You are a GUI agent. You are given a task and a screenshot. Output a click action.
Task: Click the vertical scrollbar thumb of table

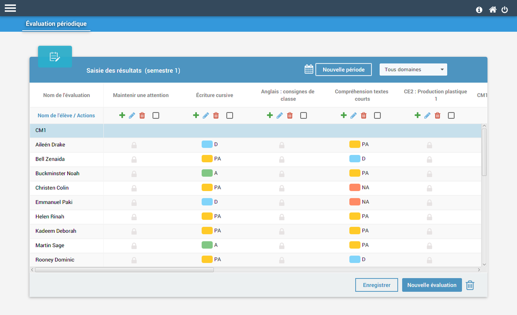(x=484, y=152)
